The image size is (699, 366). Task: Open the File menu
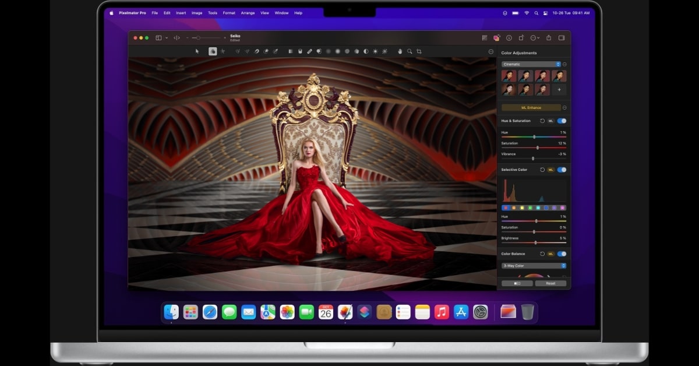coord(154,13)
